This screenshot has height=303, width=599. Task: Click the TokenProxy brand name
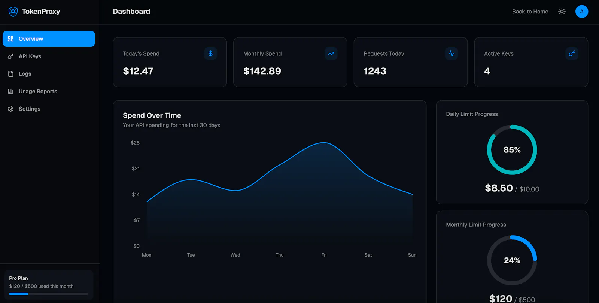(41, 12)
